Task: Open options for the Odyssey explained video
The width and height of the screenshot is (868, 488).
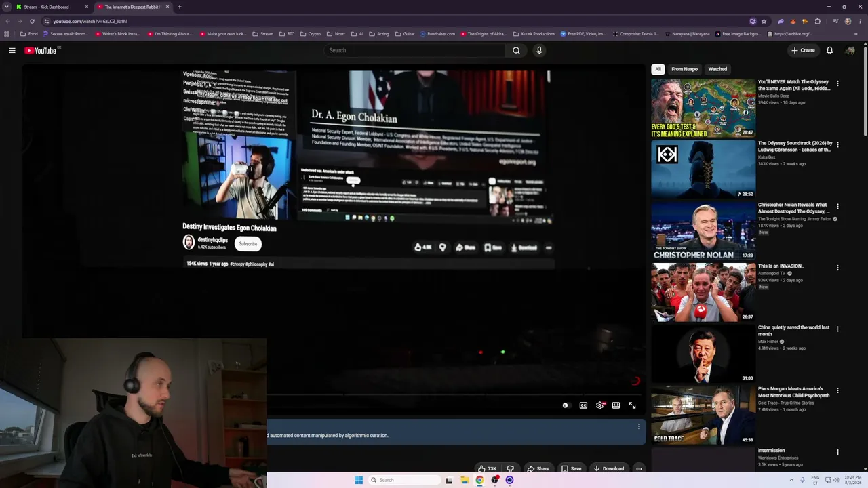Action: pos(837,83)
